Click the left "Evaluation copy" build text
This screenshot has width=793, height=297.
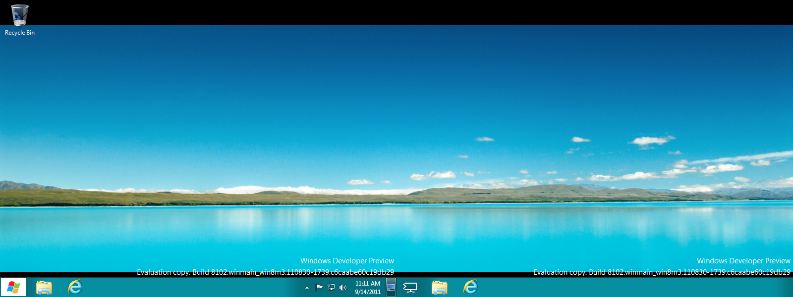pyautogui.click(x=266, y=272)
